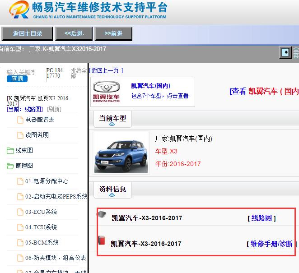This screenshot has width=299, height=273.
Task: Collapse the 当前车型 section header
Action: click(112, 119)
